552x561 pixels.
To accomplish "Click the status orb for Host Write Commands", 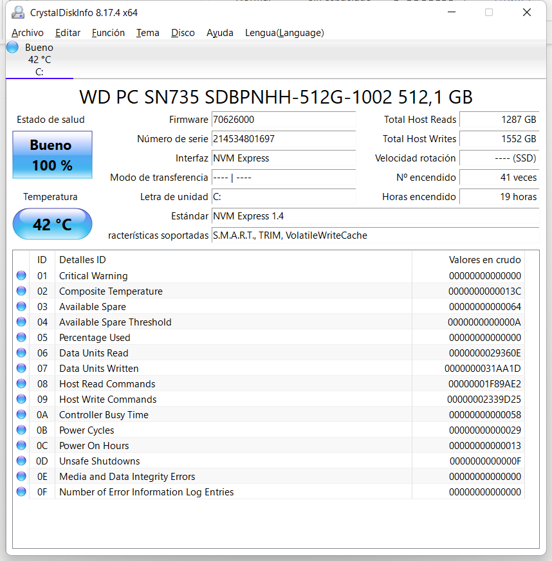I will [x=21, y=399].
